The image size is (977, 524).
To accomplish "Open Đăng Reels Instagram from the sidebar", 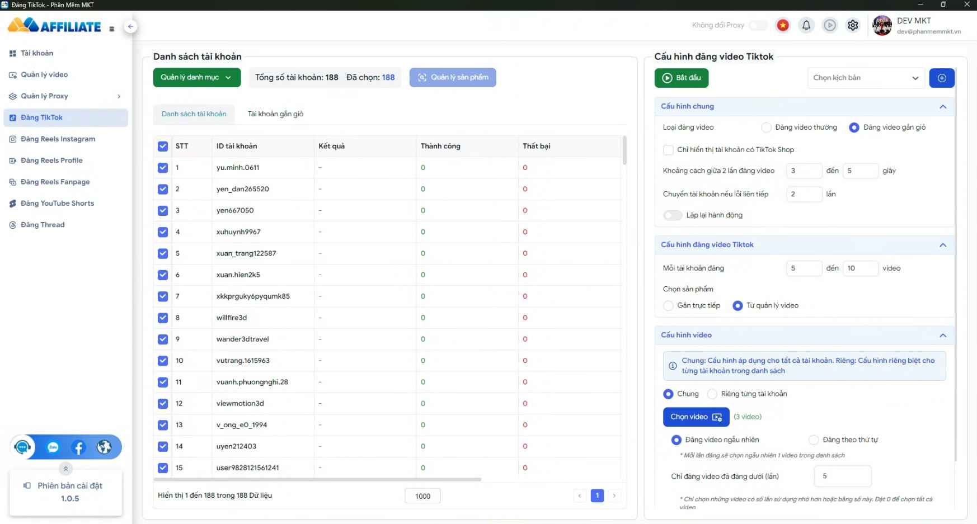I will 58,139.
